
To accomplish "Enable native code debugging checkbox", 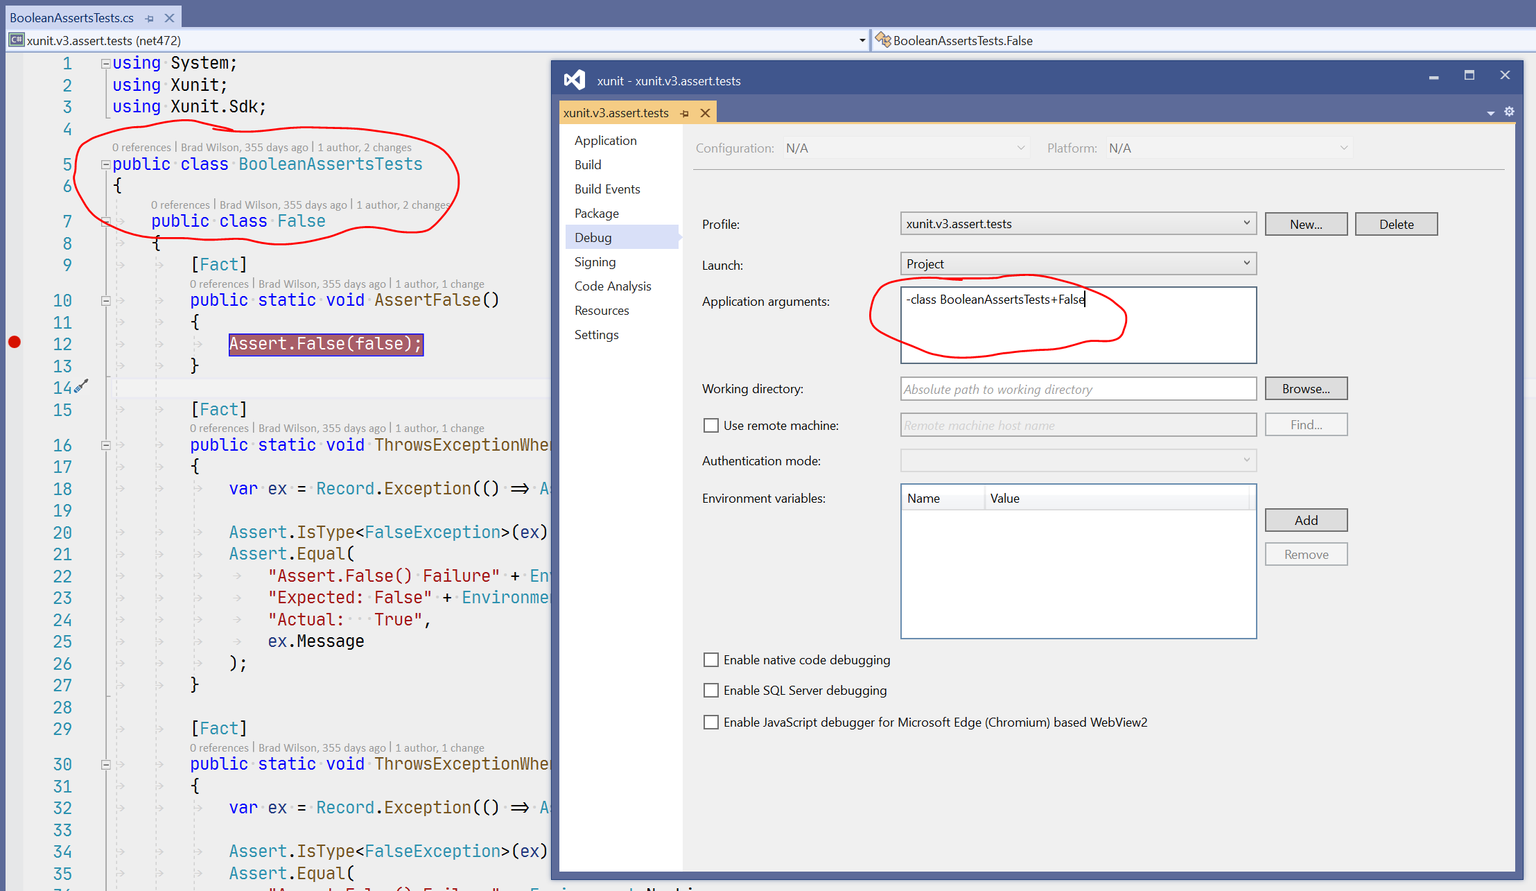I will point(711,659).
